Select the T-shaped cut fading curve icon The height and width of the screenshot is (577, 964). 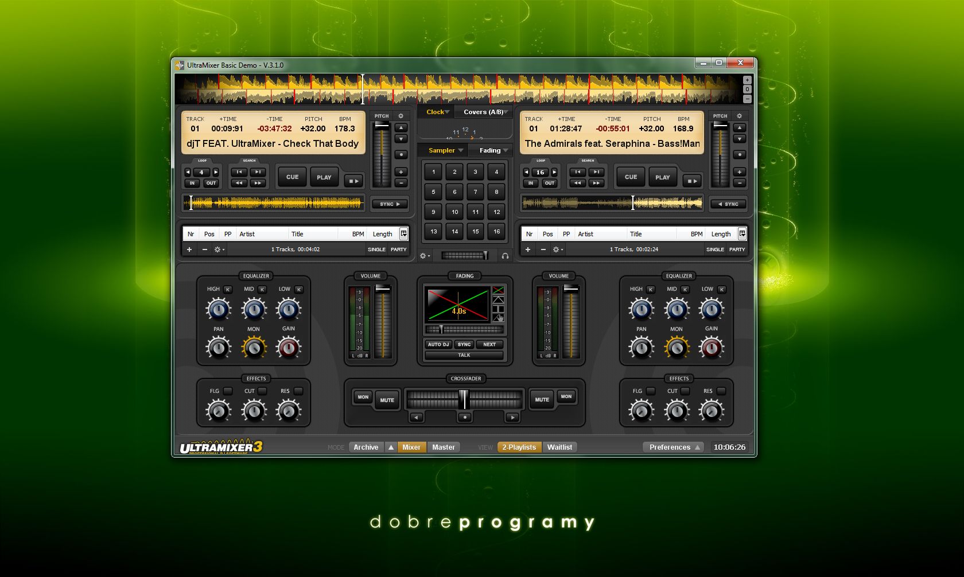498,309
